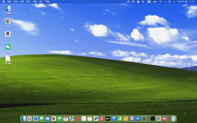The height and width of the screenshot is (123, 197).
Task: Launch Keynote from the dock
Action: pyautogui.click(x=114, y=118)
